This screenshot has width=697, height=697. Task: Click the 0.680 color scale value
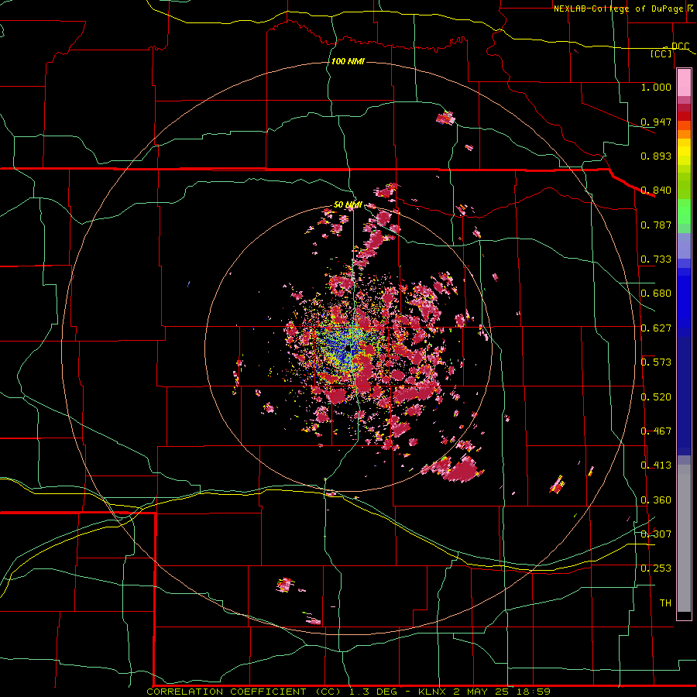tap(656, 294)
